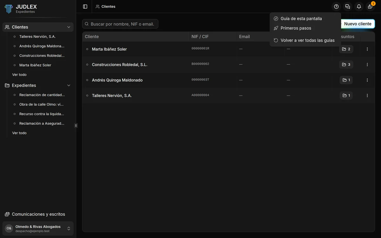Click the Nuevo cliente button

(358, 24)
